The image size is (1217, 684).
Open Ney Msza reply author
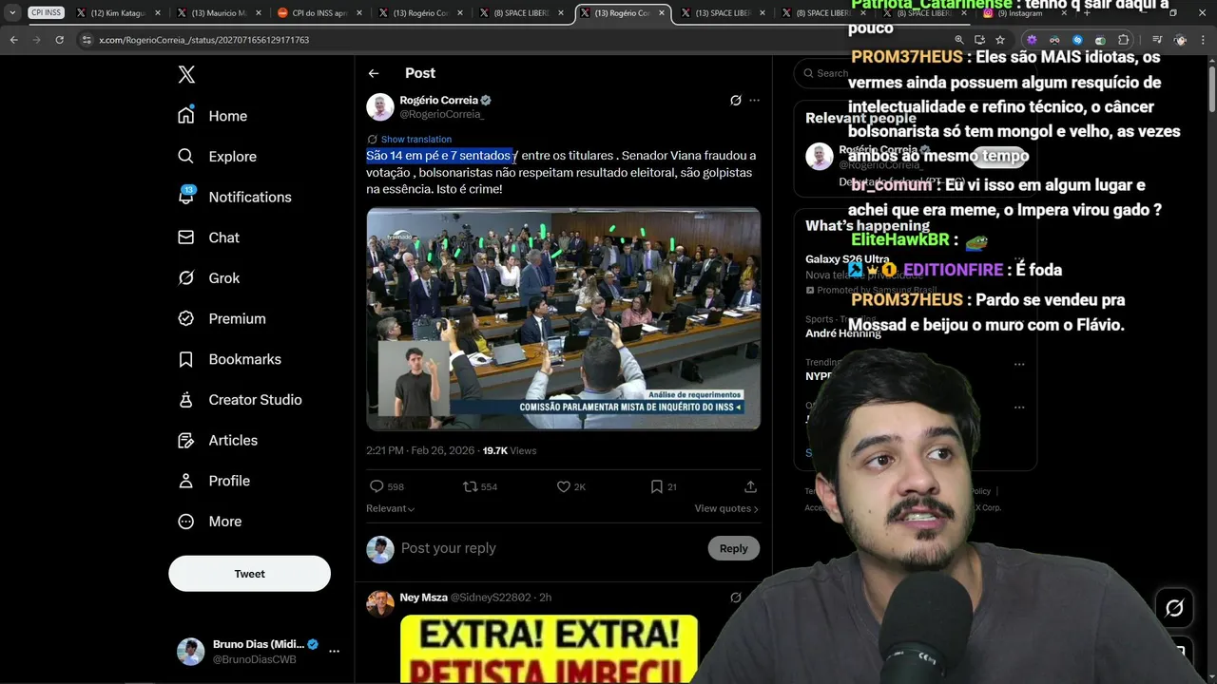pyautogui.click(x=423, y=598)
